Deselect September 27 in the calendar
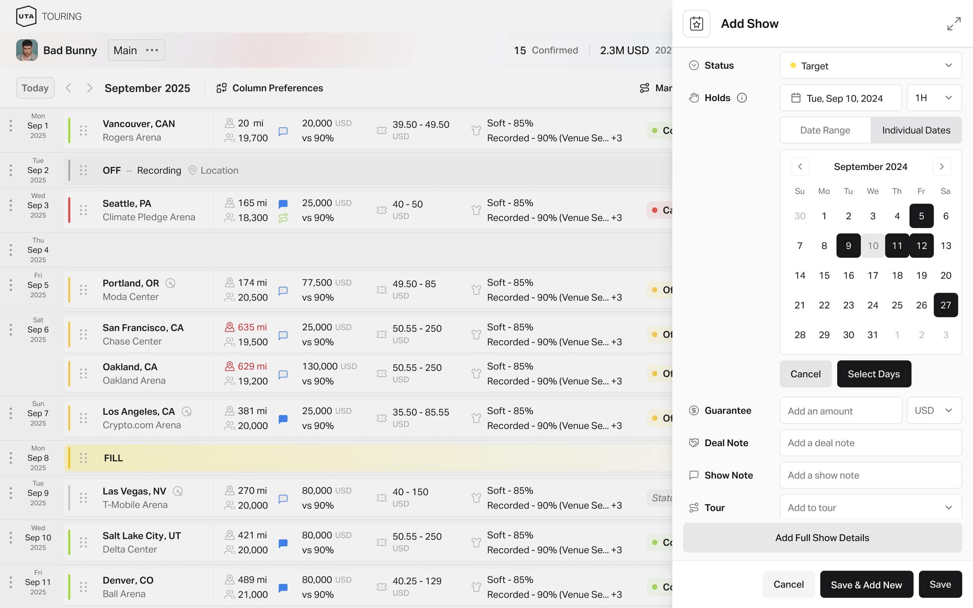 pyautogui.click(x=945, y=305)
